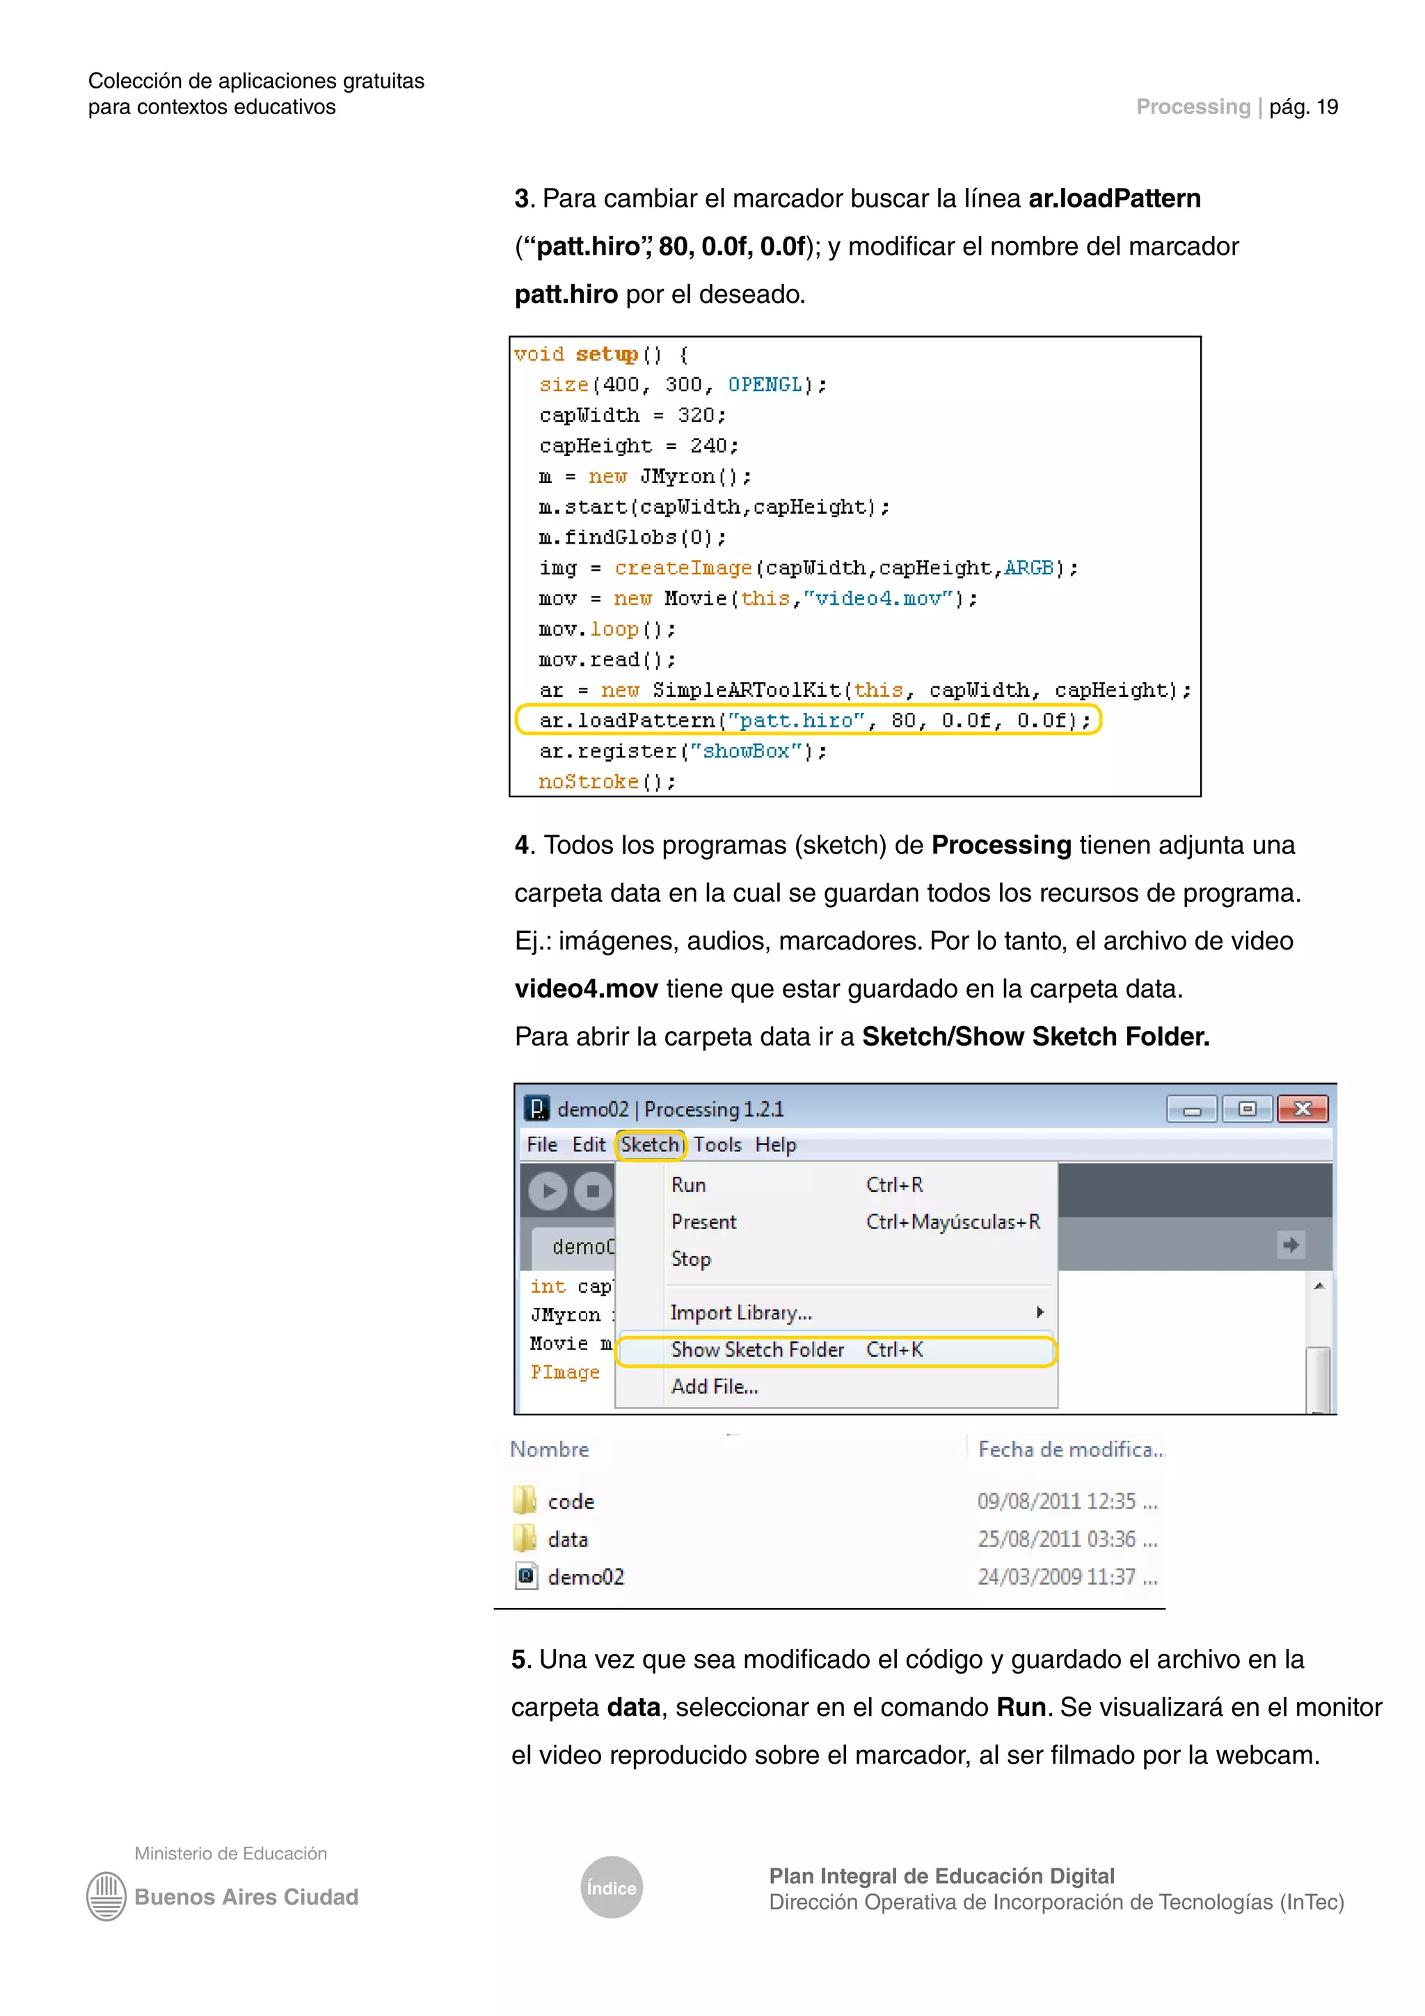This screenshot has width=1425, height=2016.
Task: Open the Sketch menu
Action: point(650,1145)
